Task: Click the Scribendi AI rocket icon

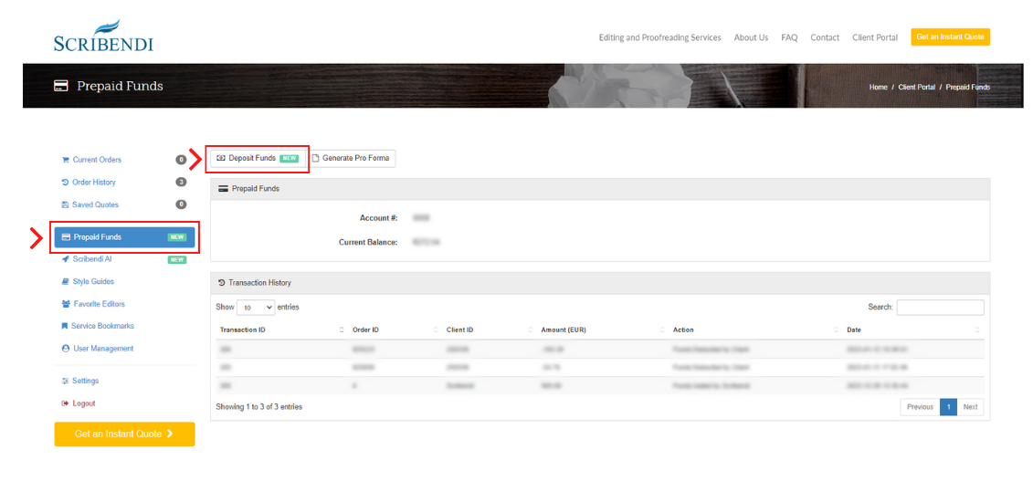Action: tap(65, 259)
